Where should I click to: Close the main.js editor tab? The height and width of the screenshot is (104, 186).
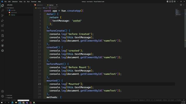tap(57, 5)
